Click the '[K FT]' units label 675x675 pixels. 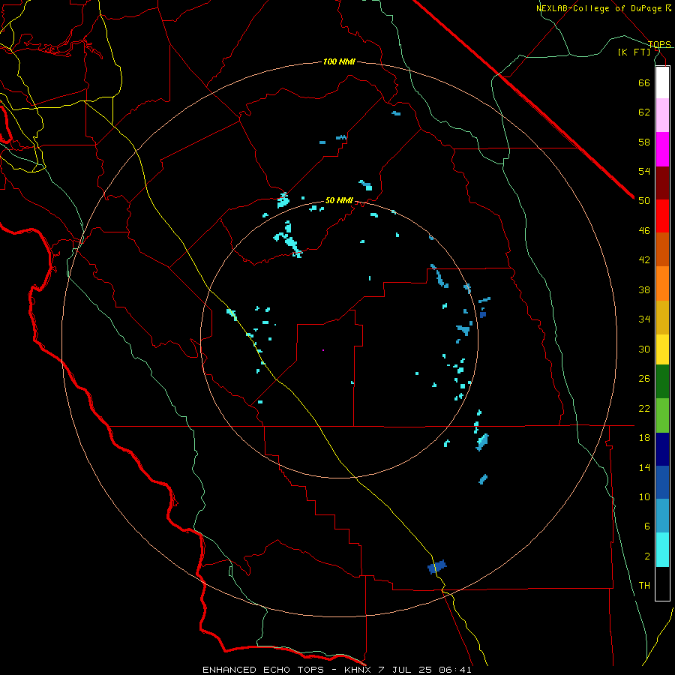(x=634, y=52)
